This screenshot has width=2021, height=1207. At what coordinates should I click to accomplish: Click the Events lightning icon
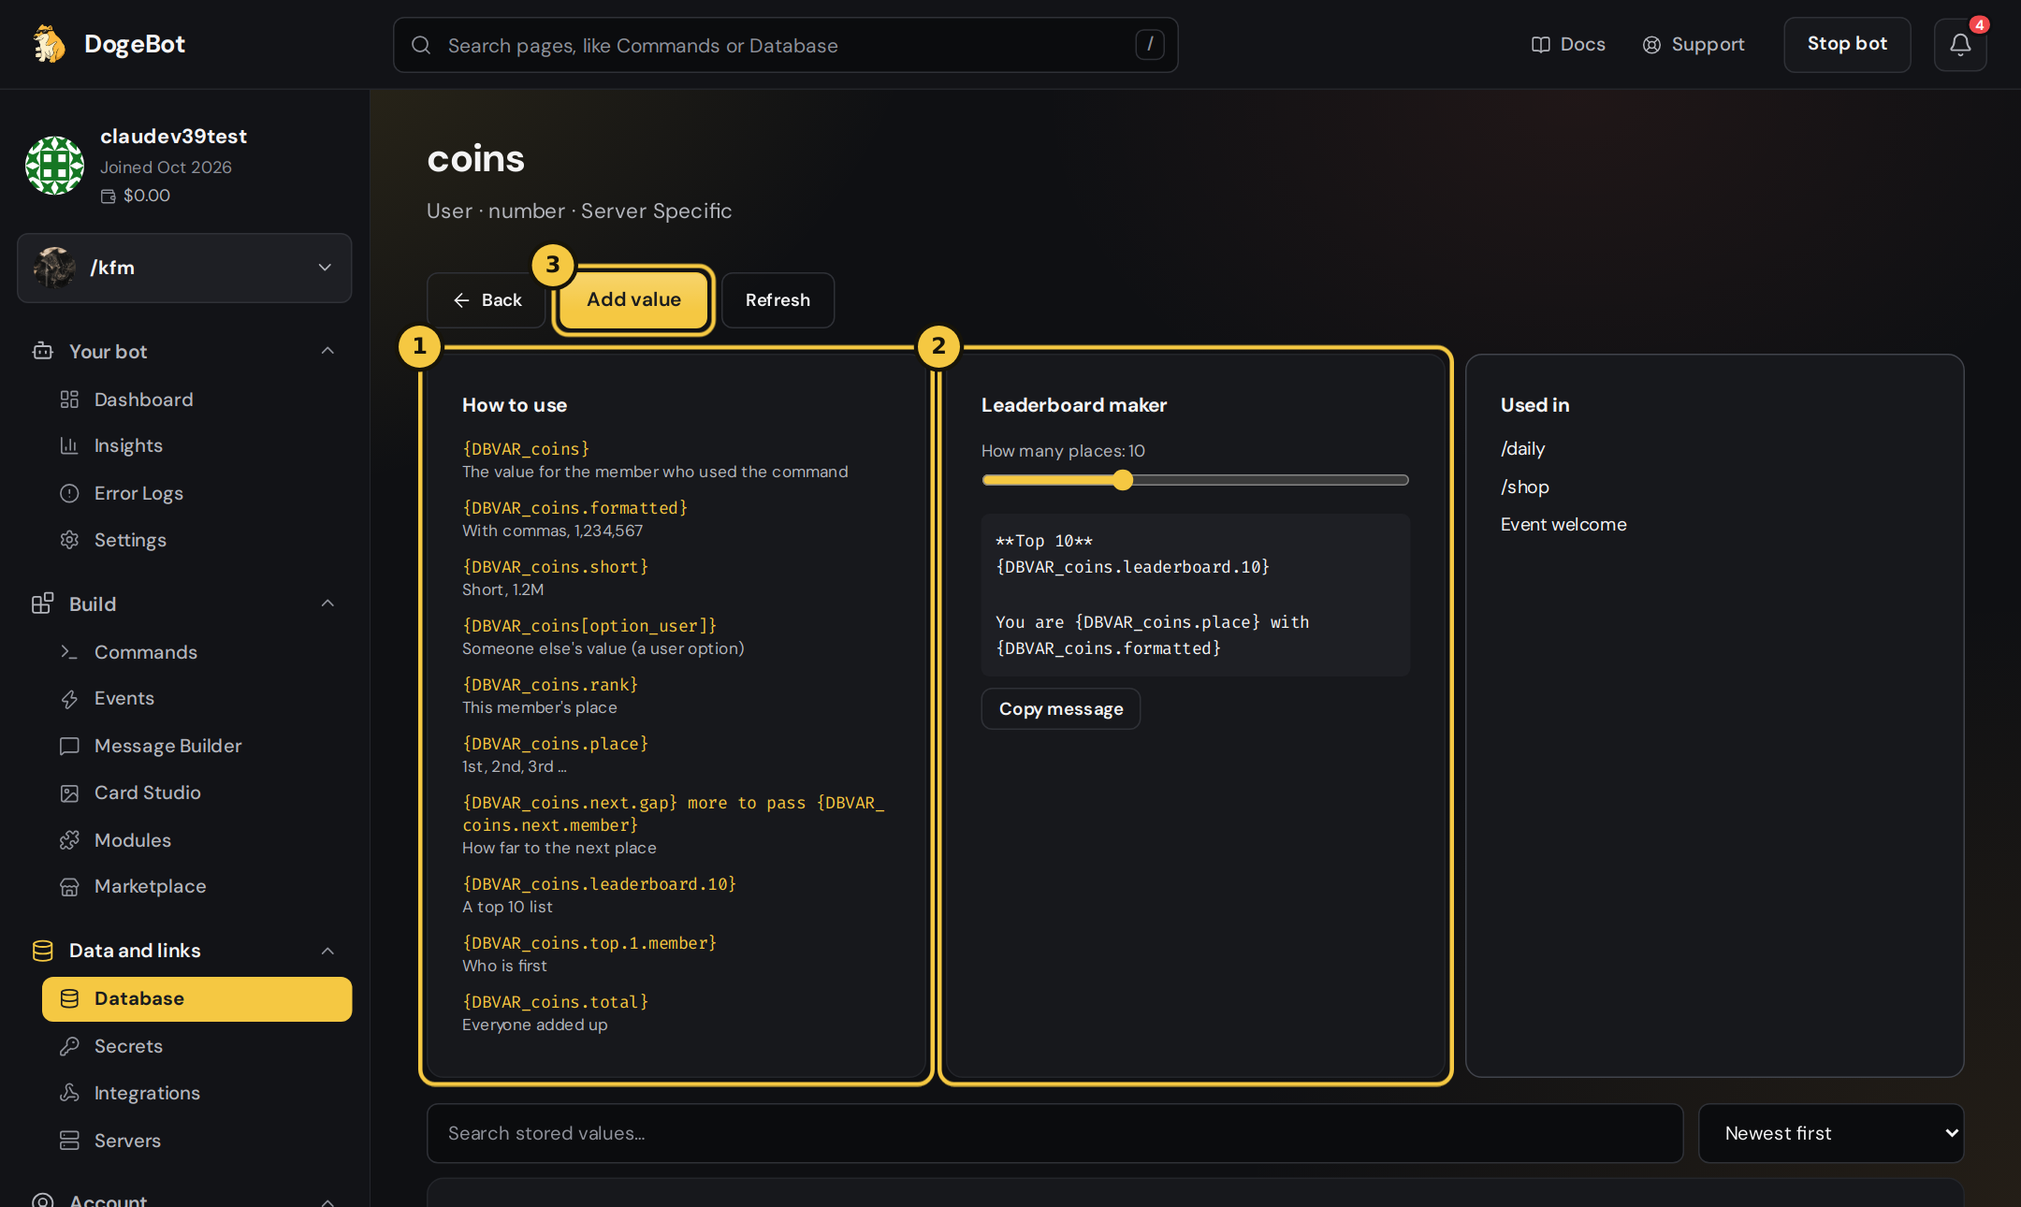click(x=69, y=699)
